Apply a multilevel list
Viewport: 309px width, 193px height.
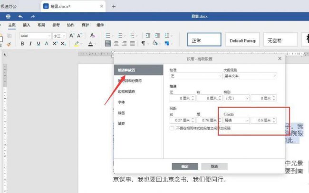(132, 36)
